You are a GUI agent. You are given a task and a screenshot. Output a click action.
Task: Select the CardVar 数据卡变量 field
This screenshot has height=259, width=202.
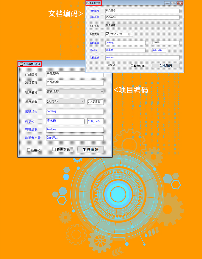tap(74, 138)
